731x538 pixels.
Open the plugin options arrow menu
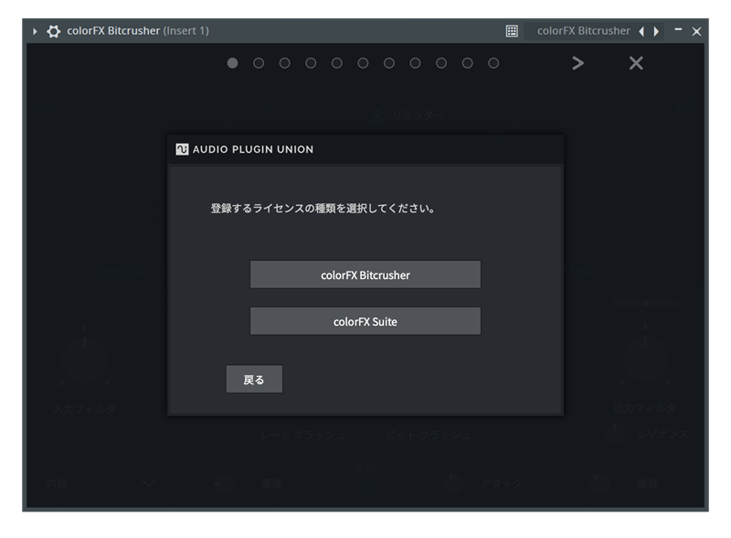click(35, 31)
